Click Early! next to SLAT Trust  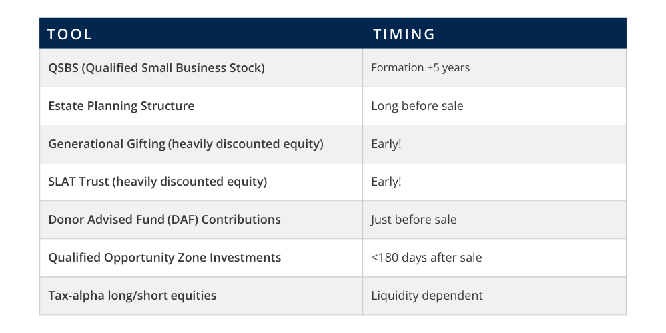386,182
